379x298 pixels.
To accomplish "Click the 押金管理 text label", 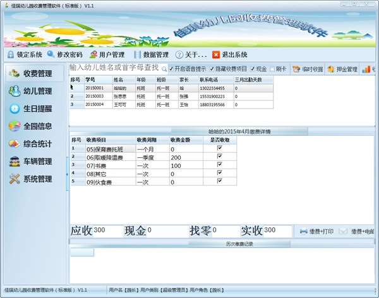I will tap(347, 69).
